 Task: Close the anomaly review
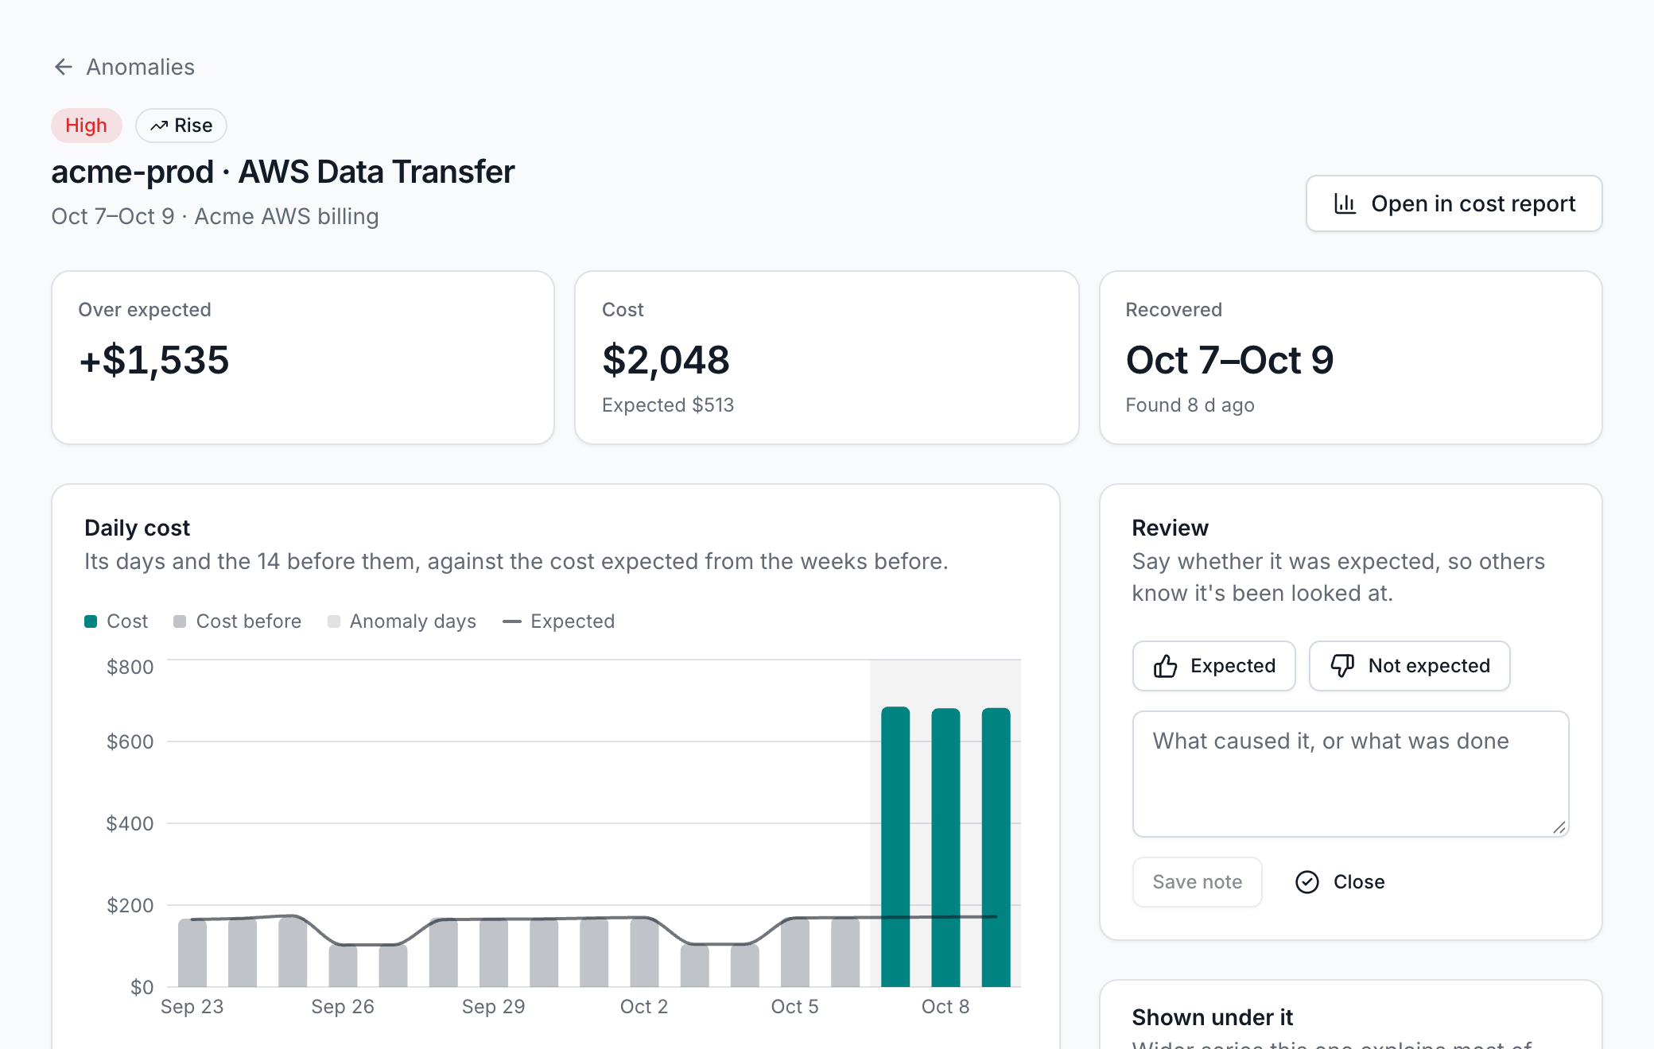(1340, 882)
